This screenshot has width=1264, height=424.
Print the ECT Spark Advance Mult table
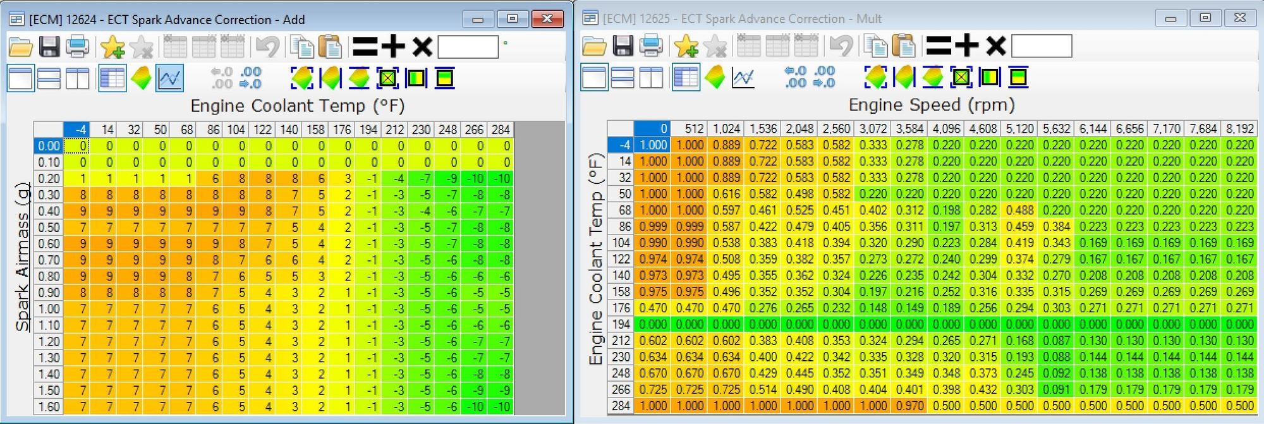pyautogui.click(x=651, y=46)
